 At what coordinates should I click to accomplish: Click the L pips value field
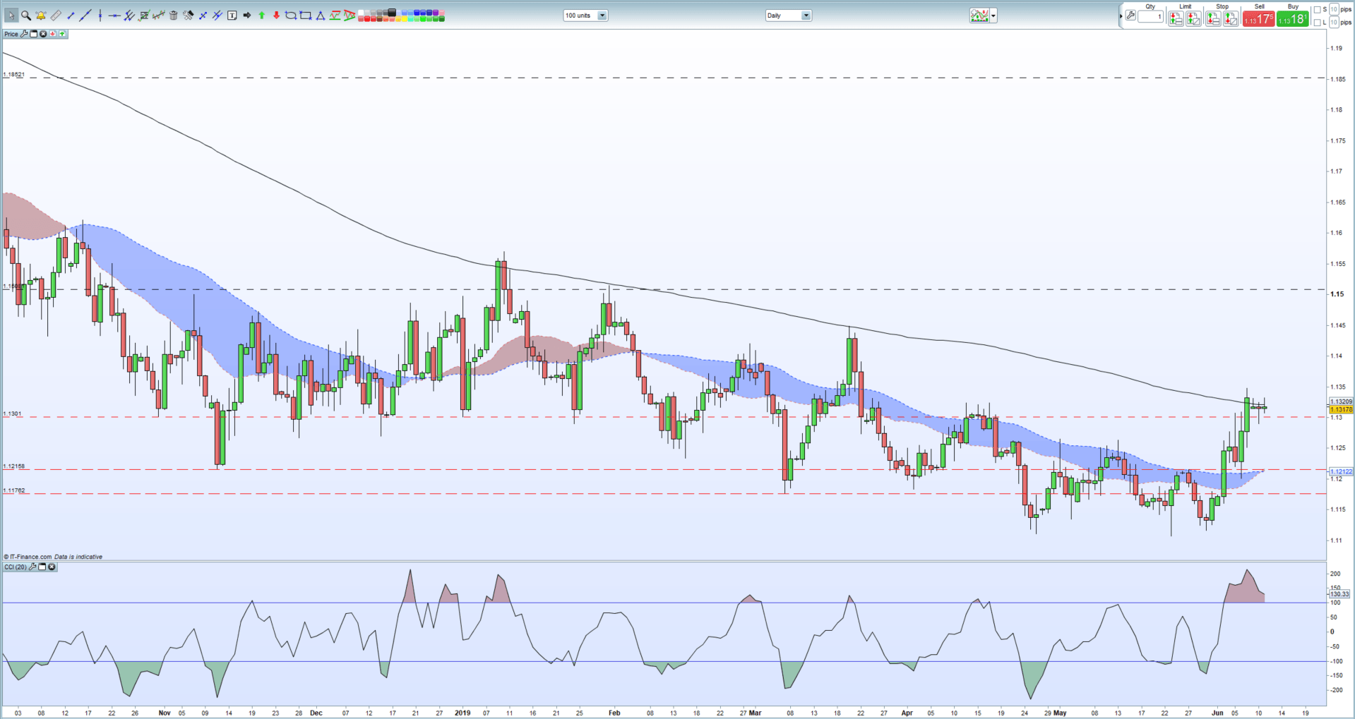(x=1334, y=23)
